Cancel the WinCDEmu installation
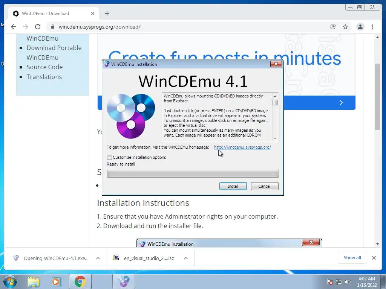The width and height of the screenshot is (386, 289). (264, 186)
